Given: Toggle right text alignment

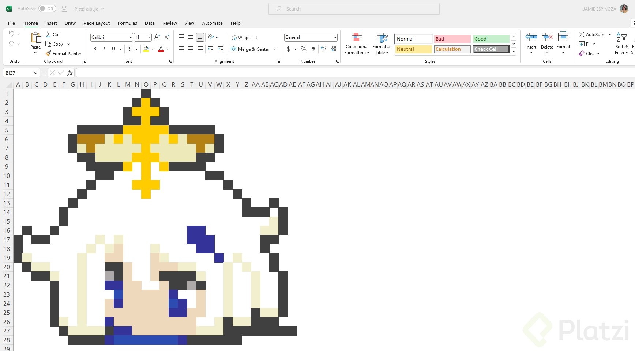Looking at the screenshot, I should [200, 49].
